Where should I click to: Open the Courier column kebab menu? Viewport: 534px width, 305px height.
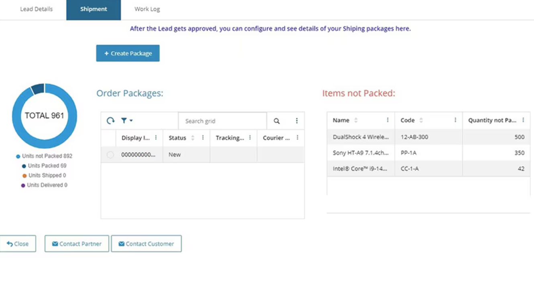pyautogui.click(x=297, y=138)
